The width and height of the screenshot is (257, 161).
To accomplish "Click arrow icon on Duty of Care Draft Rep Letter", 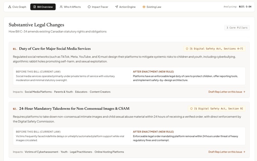I will [244, 92].
